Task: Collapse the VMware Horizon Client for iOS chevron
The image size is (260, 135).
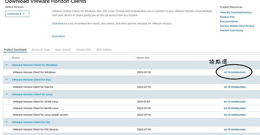Action: 6,122
